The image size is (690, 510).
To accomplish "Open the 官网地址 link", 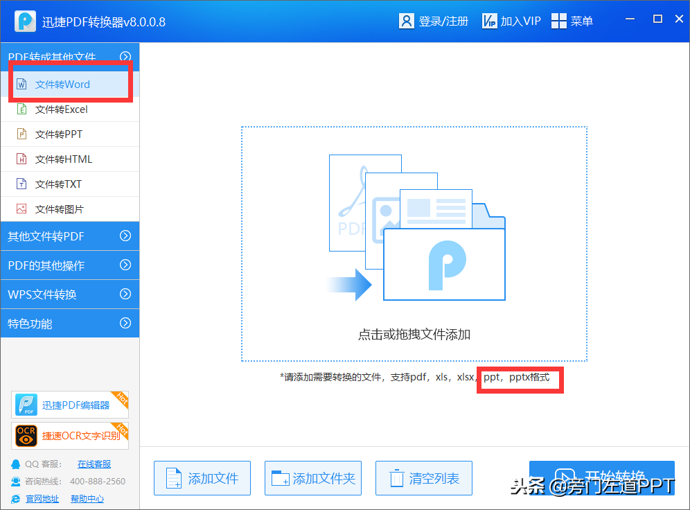I will click(42, 498).
